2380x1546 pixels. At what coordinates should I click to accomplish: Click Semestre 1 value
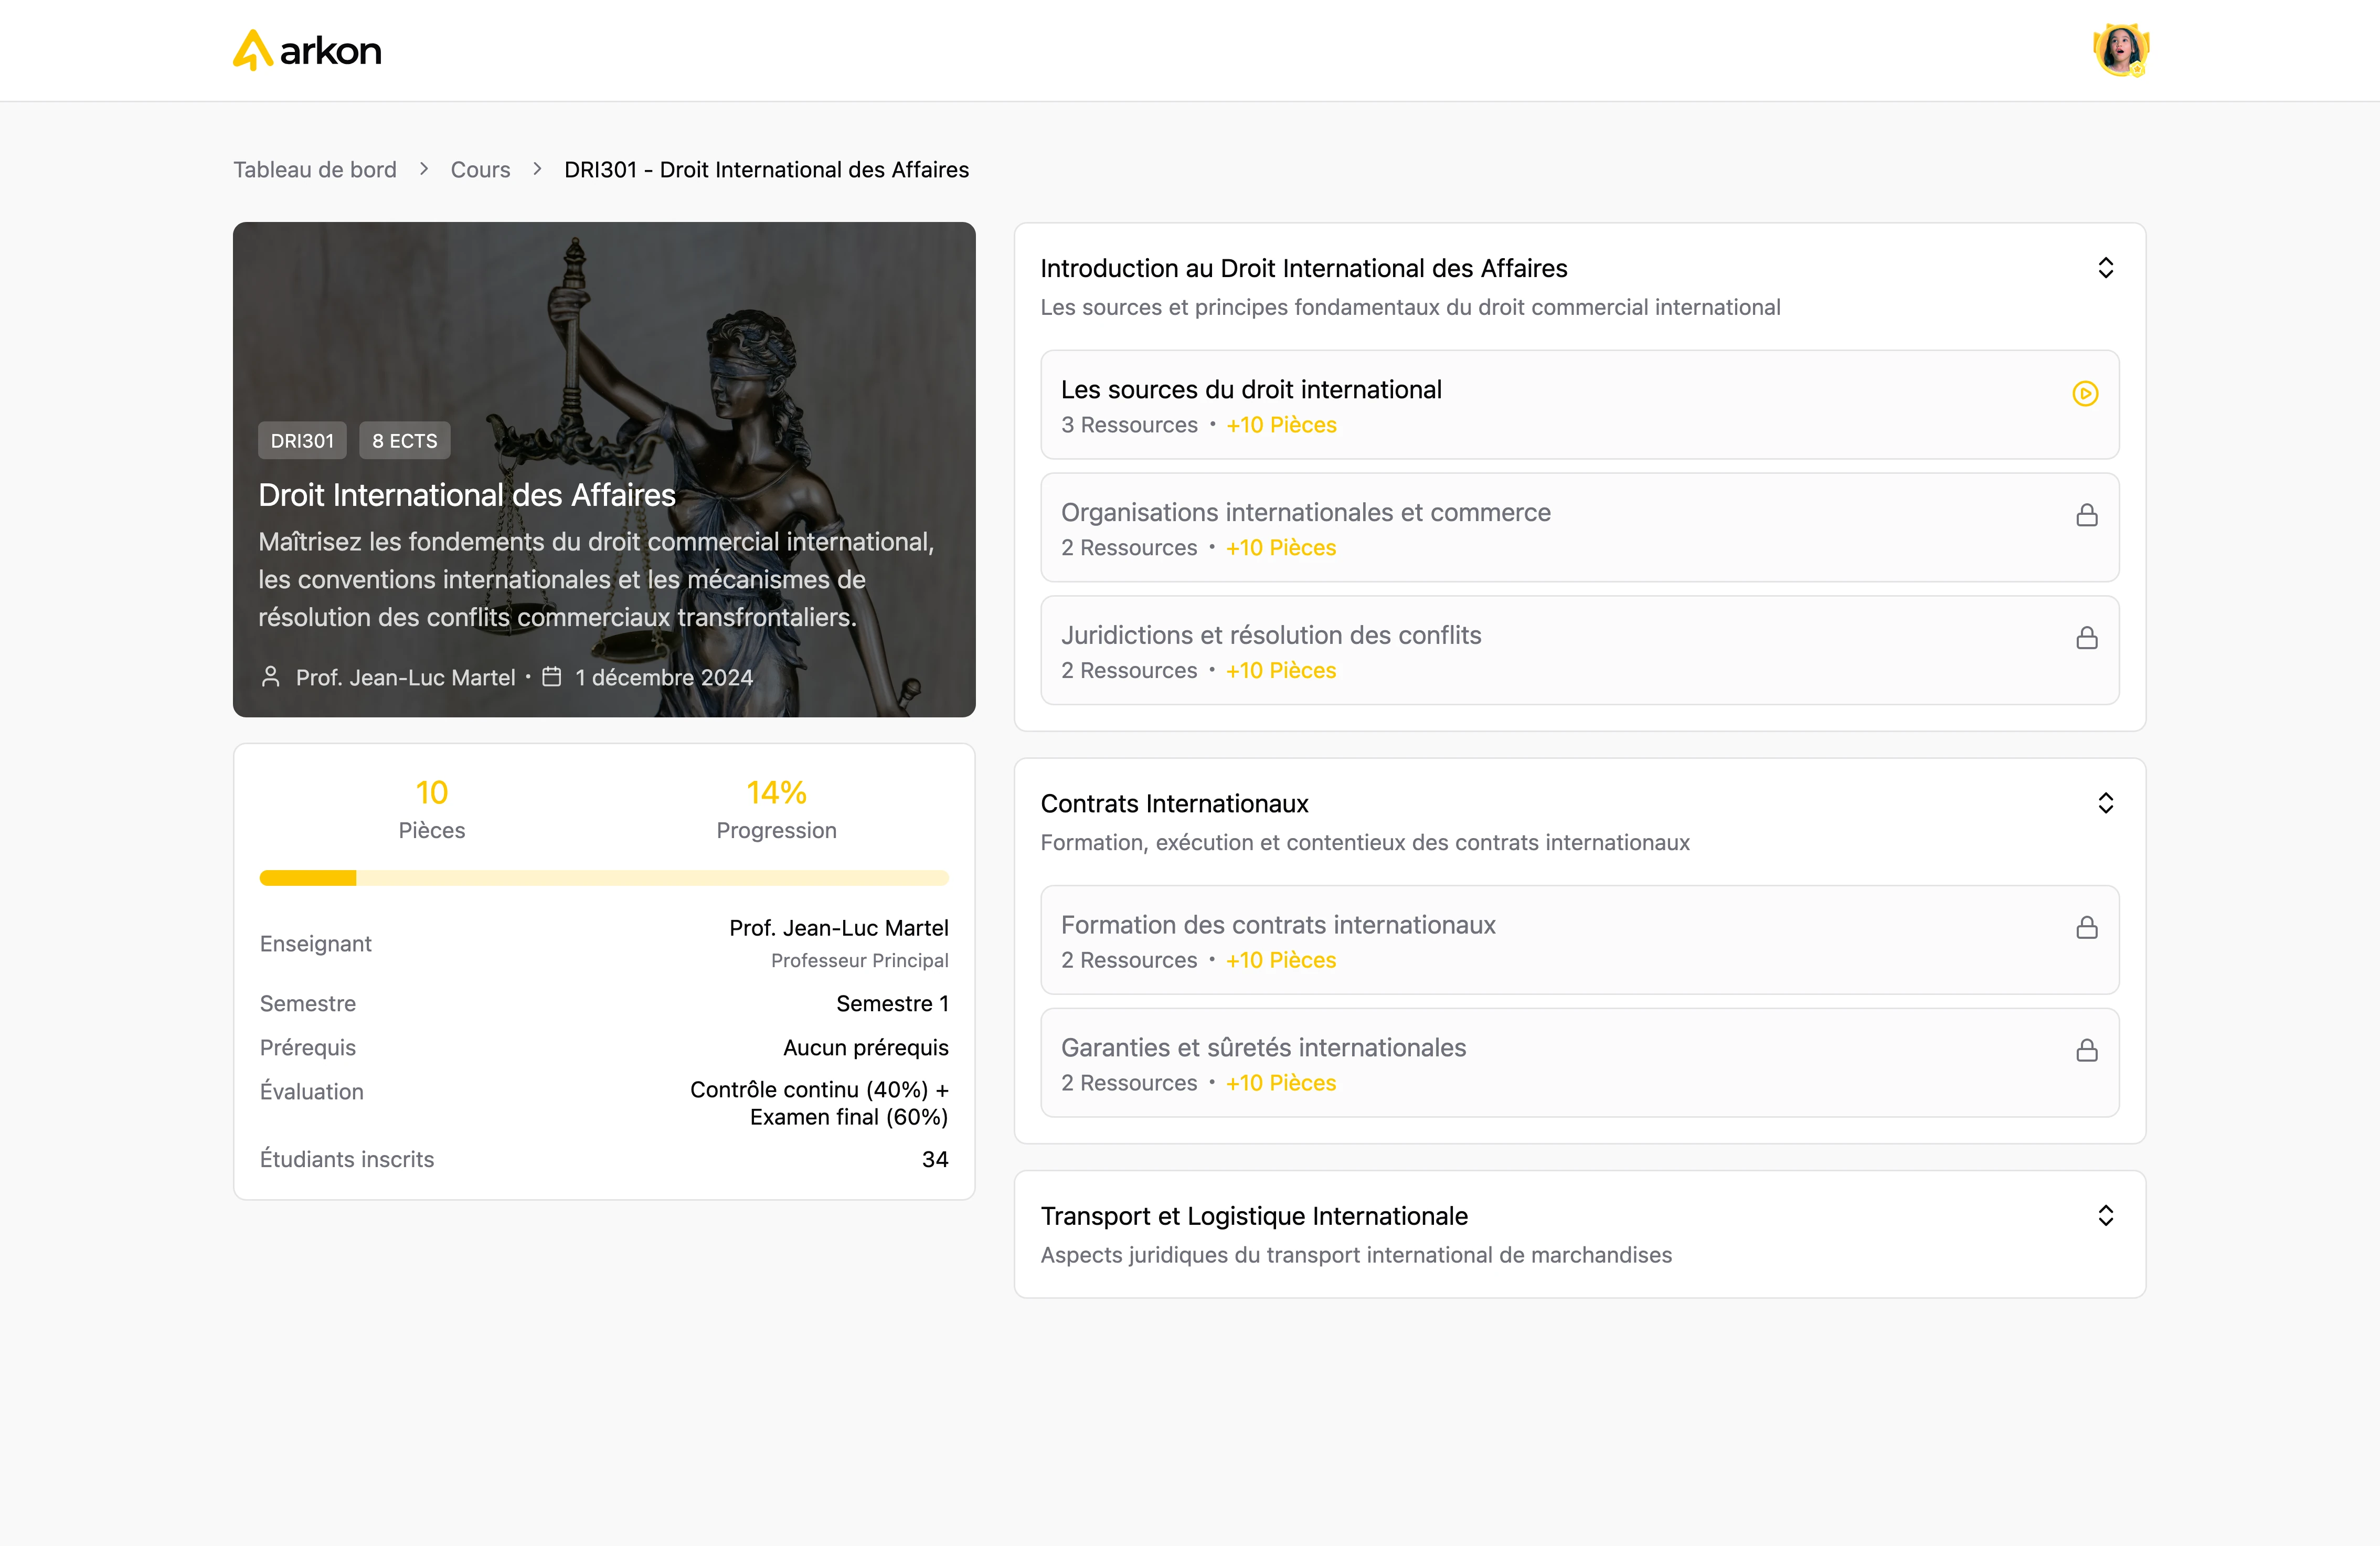click(892, 1003)
